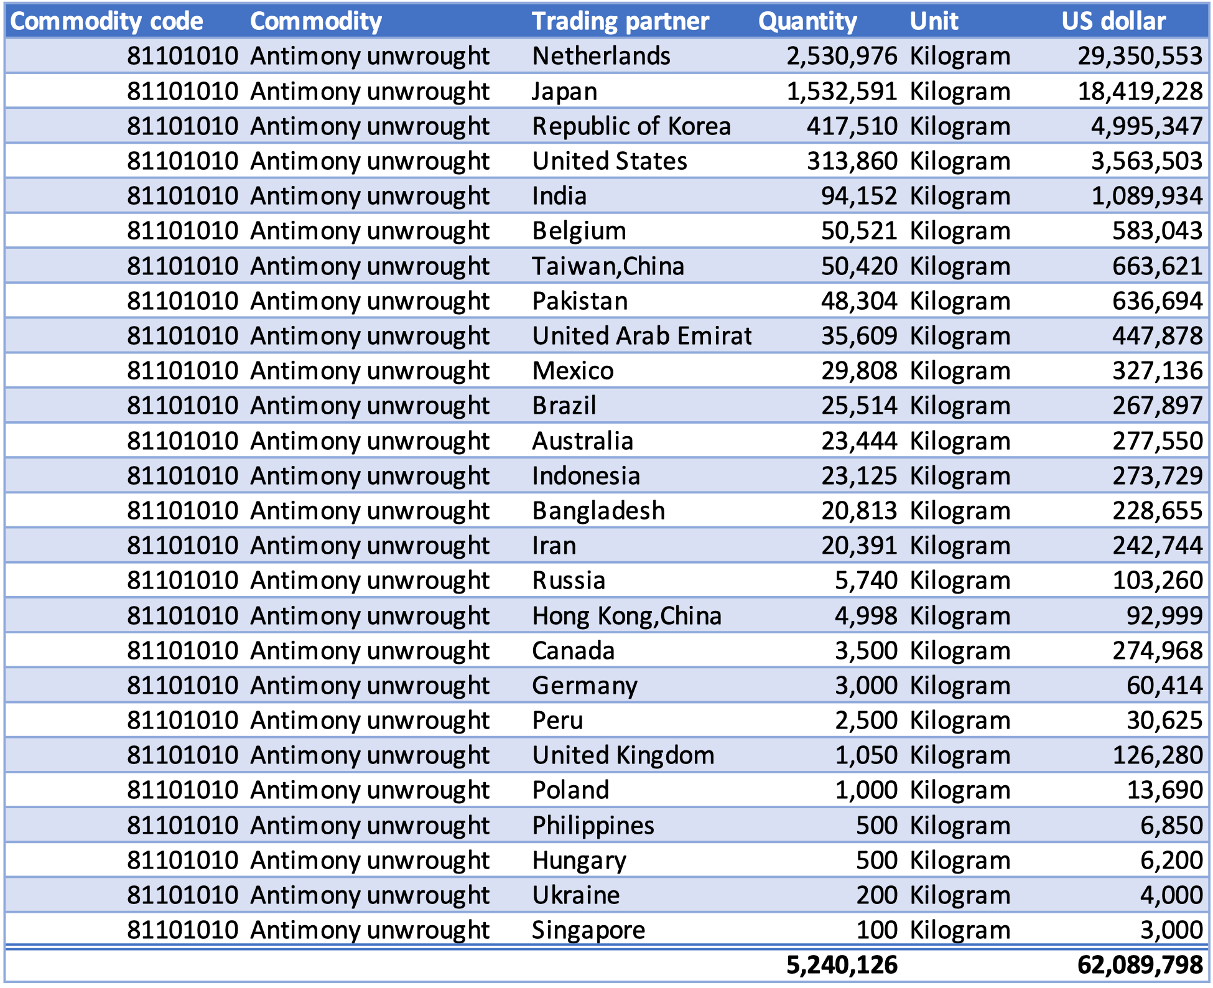Viewport: 1213px width, 988px height.
Task: Click the US dollar value 327,136
Action: pos(1157,371)
